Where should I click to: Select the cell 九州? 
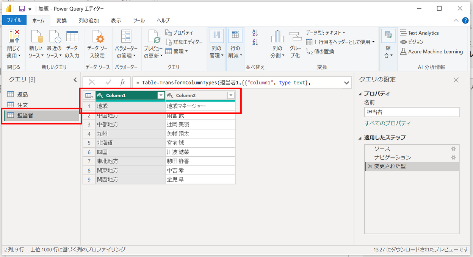click(130, 134)
